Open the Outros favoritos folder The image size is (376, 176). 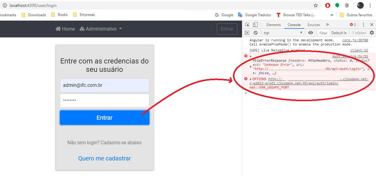coord(356,15)
